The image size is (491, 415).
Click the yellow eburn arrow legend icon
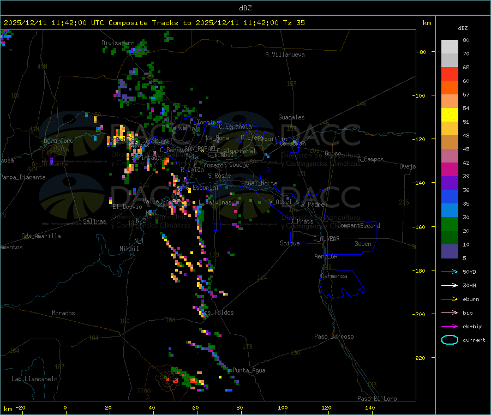click(450, 299)
